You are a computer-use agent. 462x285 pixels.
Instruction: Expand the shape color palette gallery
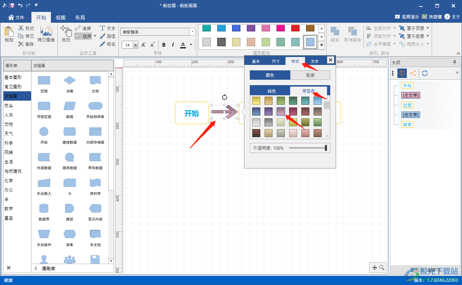tap(322, 45)
